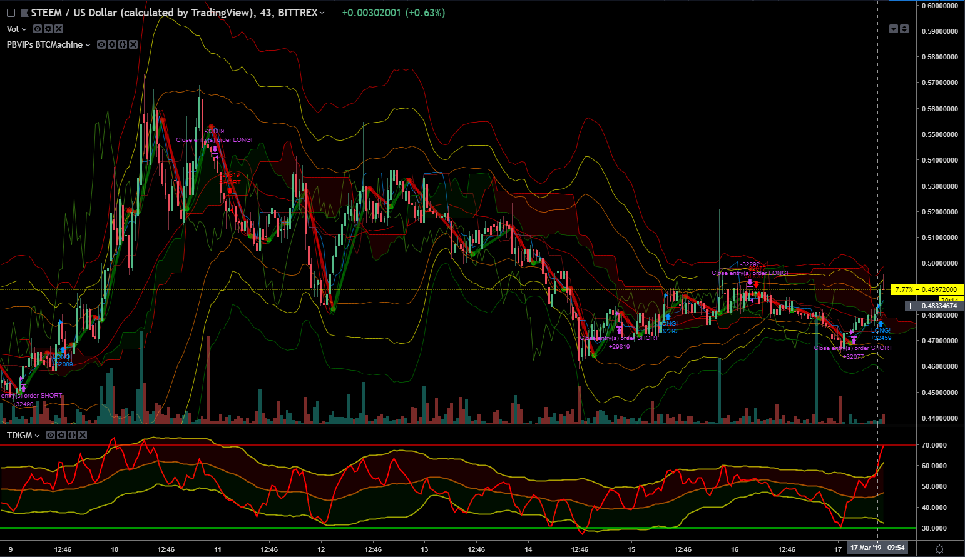Click the 0.44000000 price axis value
Screen dimensions: 965x557
[x=939, y=418]
